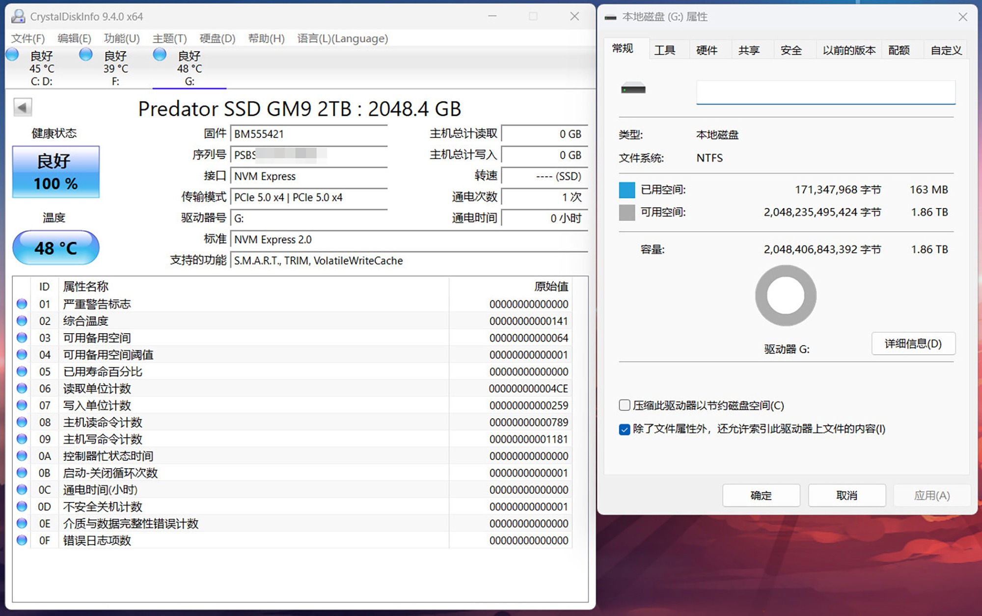Open the 语言(L)(Language) menu

pos(342,38)
